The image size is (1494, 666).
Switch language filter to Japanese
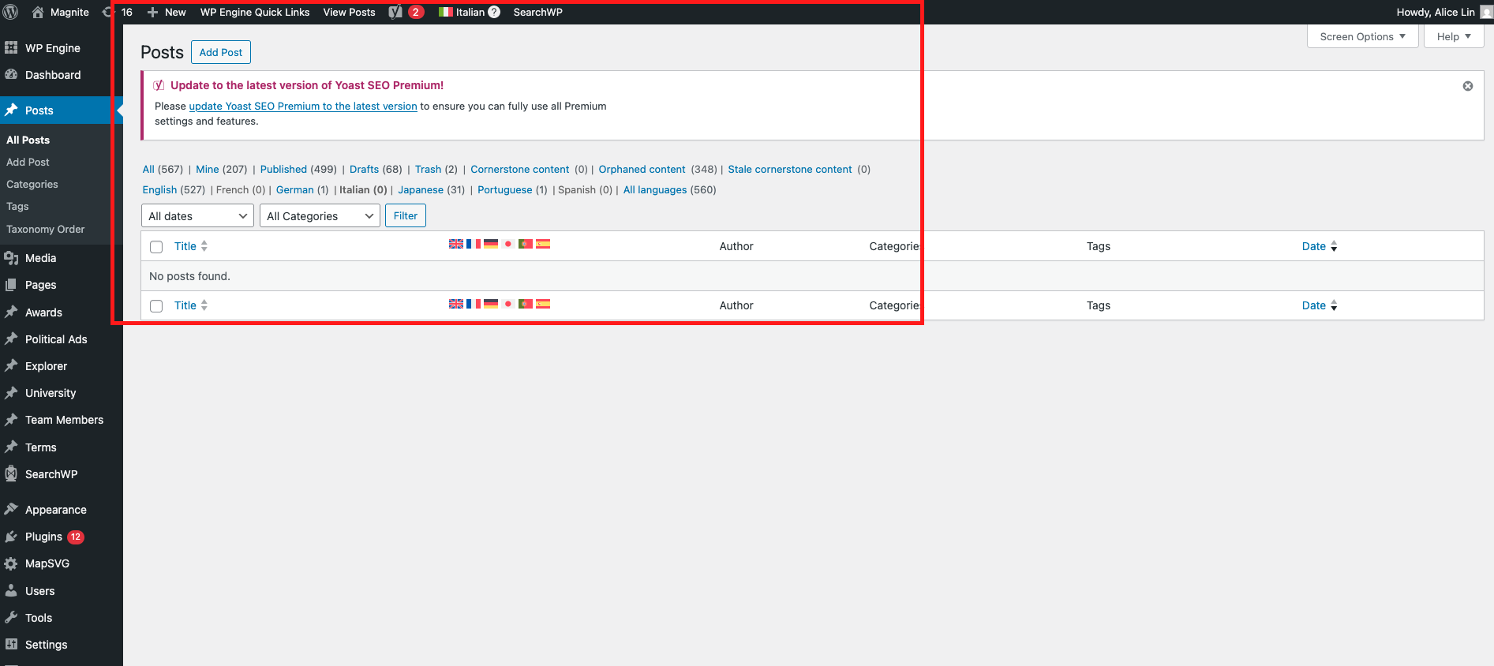(x=421, y=190)
